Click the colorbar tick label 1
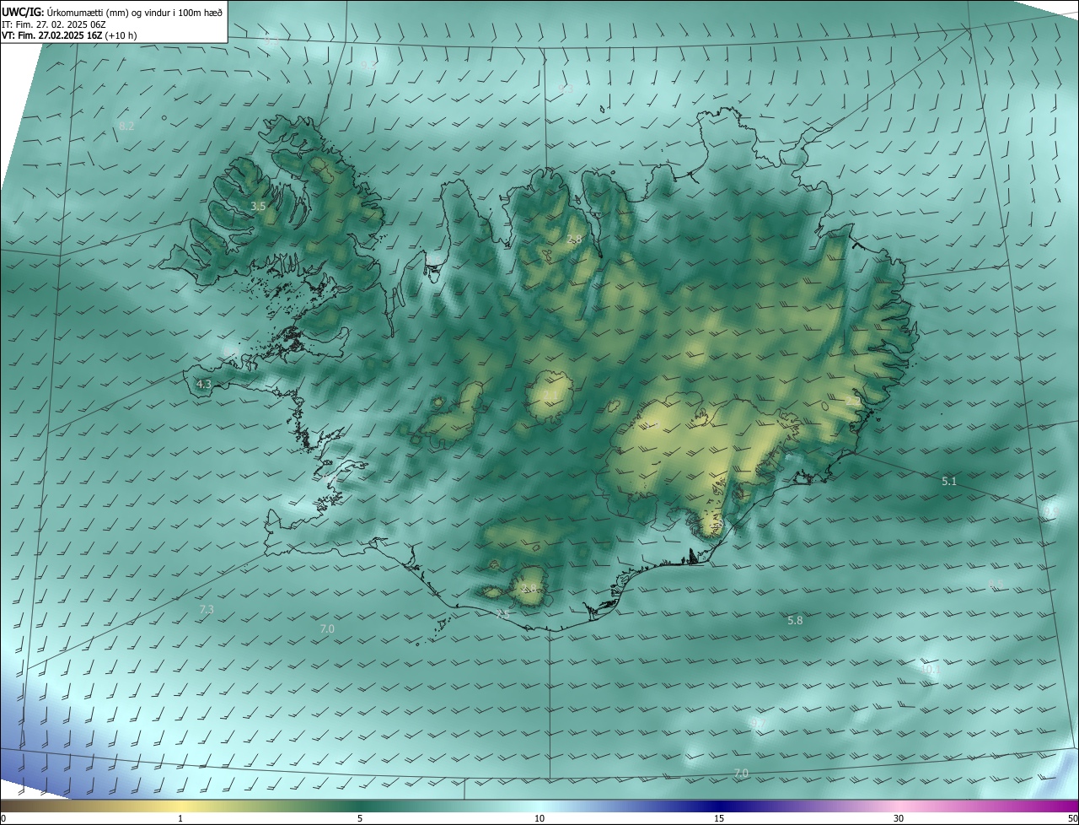 (x=180, y=818)
